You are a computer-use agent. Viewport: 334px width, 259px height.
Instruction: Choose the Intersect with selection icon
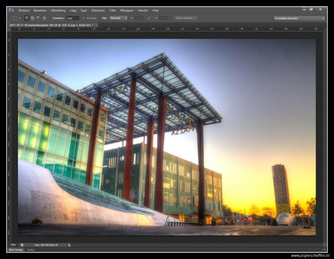point(45,18)
